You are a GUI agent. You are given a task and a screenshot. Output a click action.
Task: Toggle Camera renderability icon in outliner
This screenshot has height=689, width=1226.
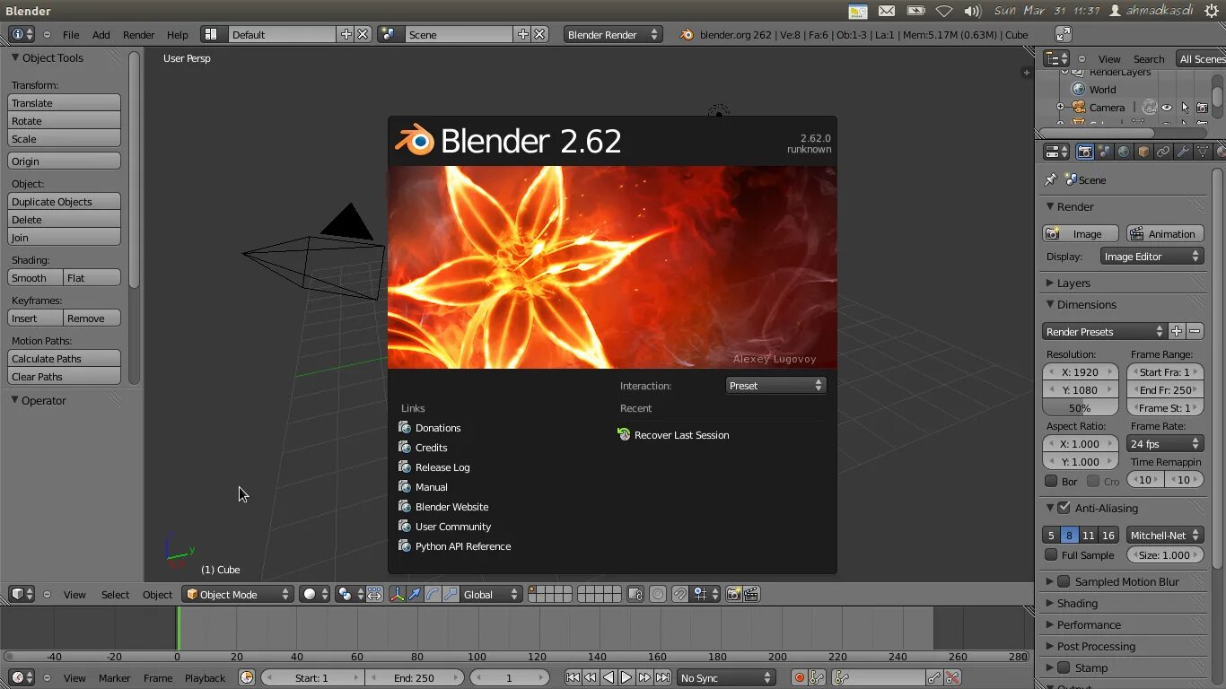(1203, 108)
